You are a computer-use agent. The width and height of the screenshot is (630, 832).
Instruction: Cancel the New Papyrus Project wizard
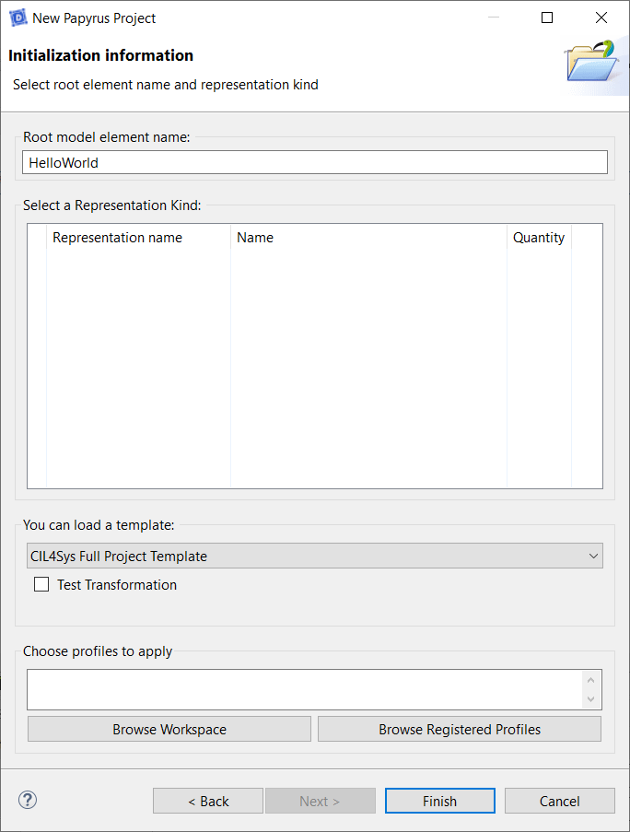pos(559,801)
